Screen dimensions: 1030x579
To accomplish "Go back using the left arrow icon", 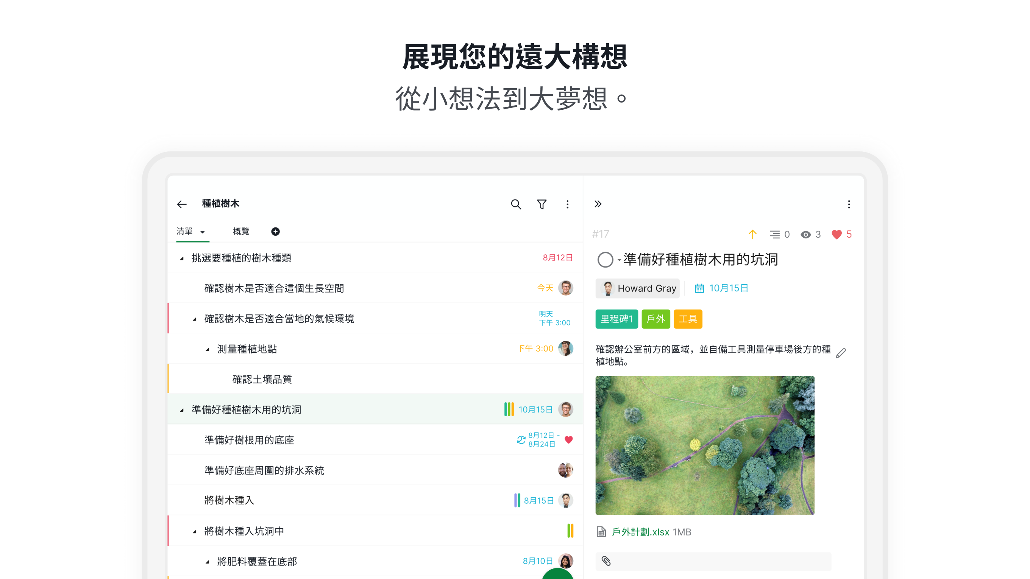I will 182,204.
